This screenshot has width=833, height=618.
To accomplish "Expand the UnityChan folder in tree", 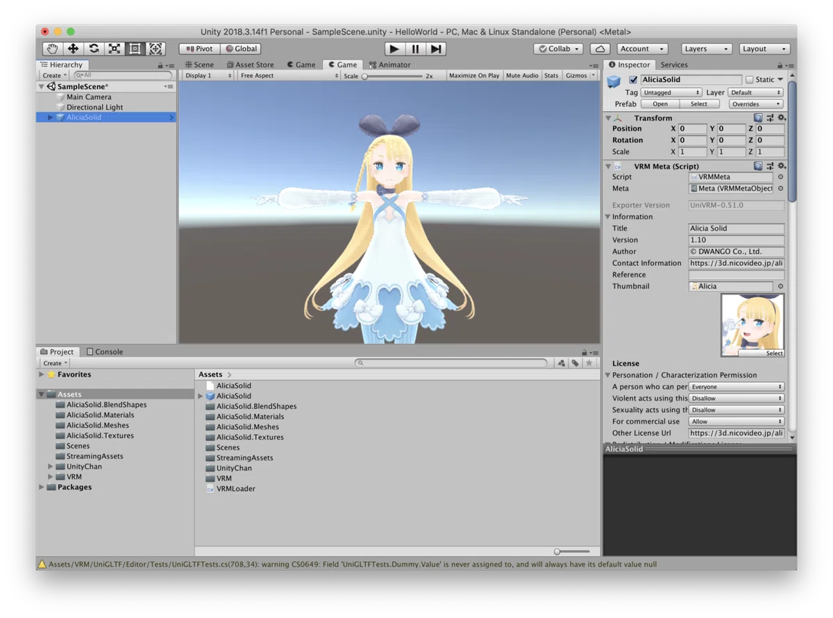I will [50, 467].
